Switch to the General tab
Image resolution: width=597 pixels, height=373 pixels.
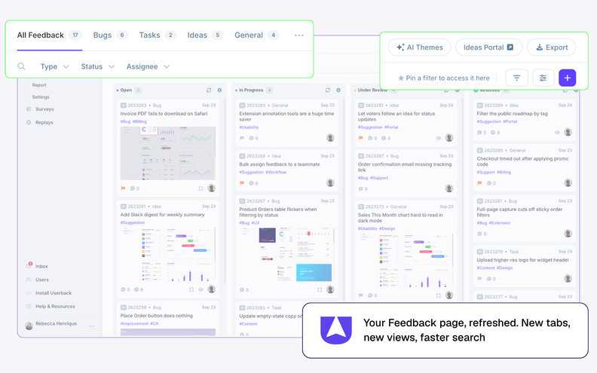click(256, 35)
